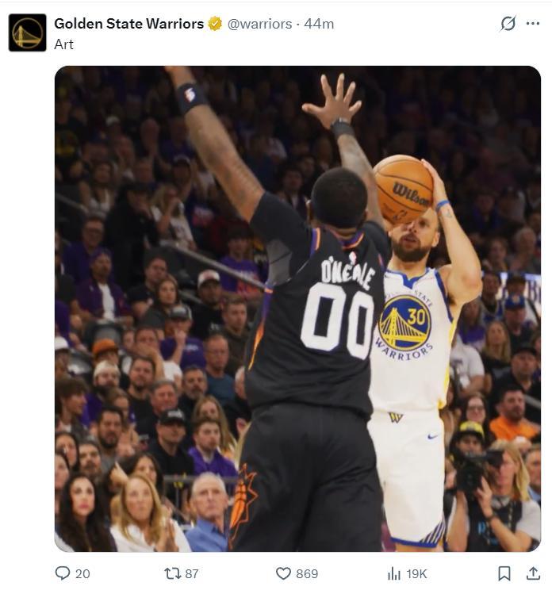
Task: Open the three-dot More options menu
Action: pyautogui.click(x=533, y=24)
